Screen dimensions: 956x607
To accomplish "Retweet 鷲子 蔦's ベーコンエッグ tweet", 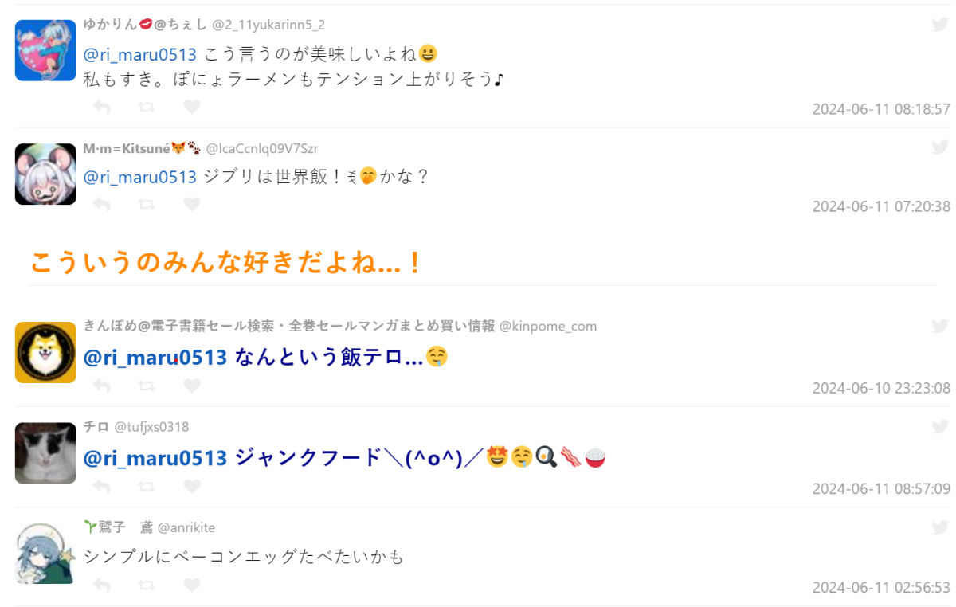I will pyautogui.click(x=147, y=585).
